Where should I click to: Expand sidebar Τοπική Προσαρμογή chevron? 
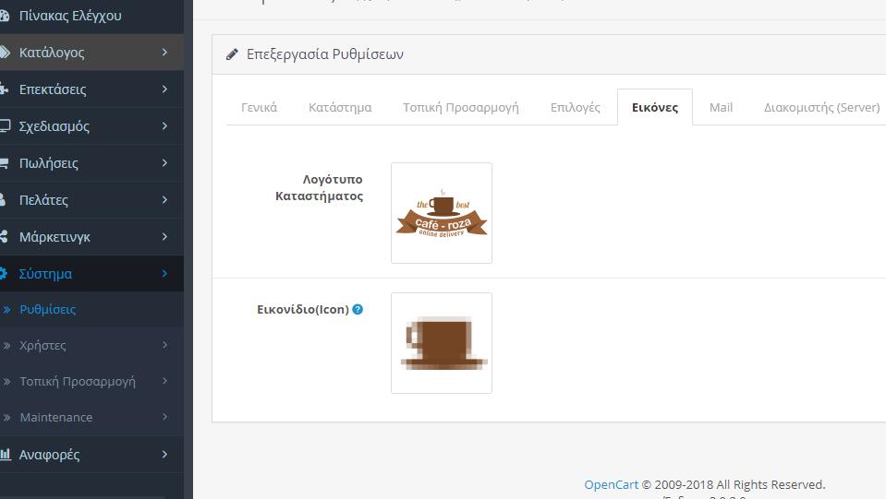[x=164, y=381]
